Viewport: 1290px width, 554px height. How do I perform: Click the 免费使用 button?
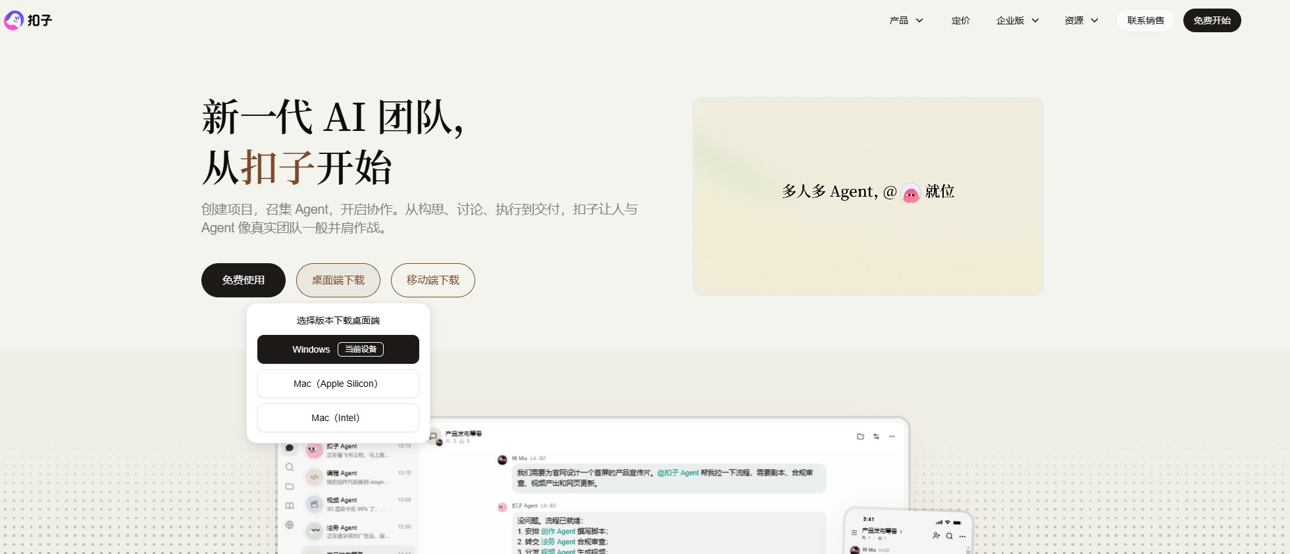244,280
